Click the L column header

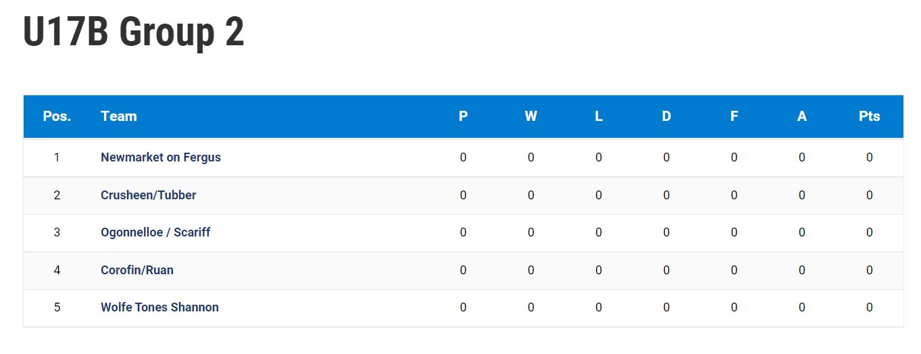pos(599,116)
